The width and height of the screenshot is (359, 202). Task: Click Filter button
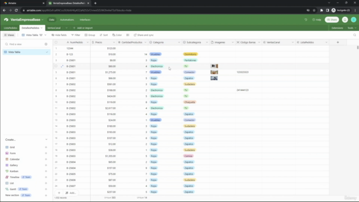(x=76, y=35)
